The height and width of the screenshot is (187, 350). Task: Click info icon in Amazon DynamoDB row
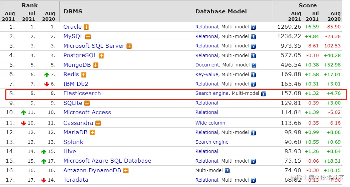[x=227, y=171]
